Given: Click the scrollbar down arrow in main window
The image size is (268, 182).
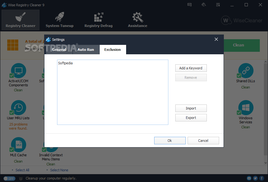Looking at the screenshot, I should tap(265, 163).
